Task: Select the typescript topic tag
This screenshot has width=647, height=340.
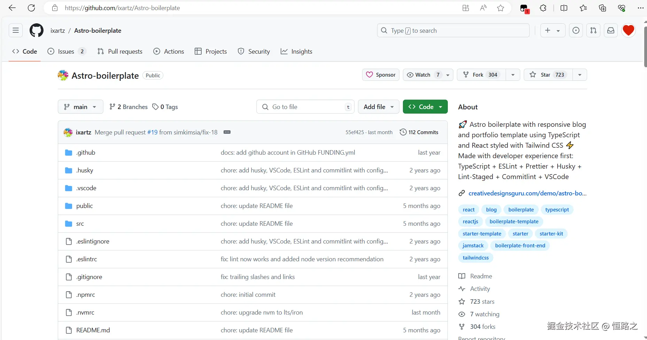Action: tap(557, 210)
